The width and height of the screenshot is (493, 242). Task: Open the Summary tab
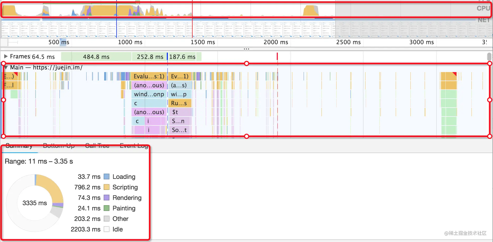tap(19, 146)
